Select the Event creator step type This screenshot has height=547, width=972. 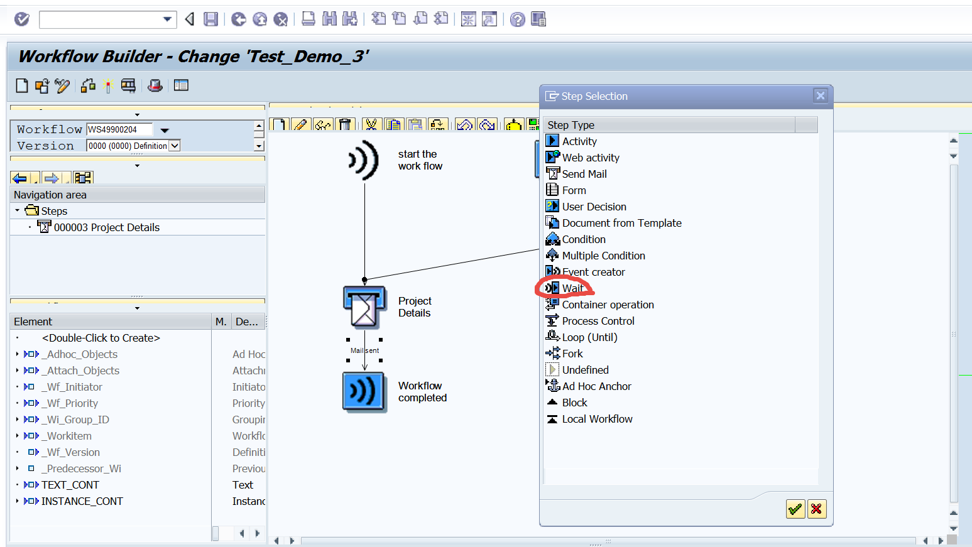593,271
